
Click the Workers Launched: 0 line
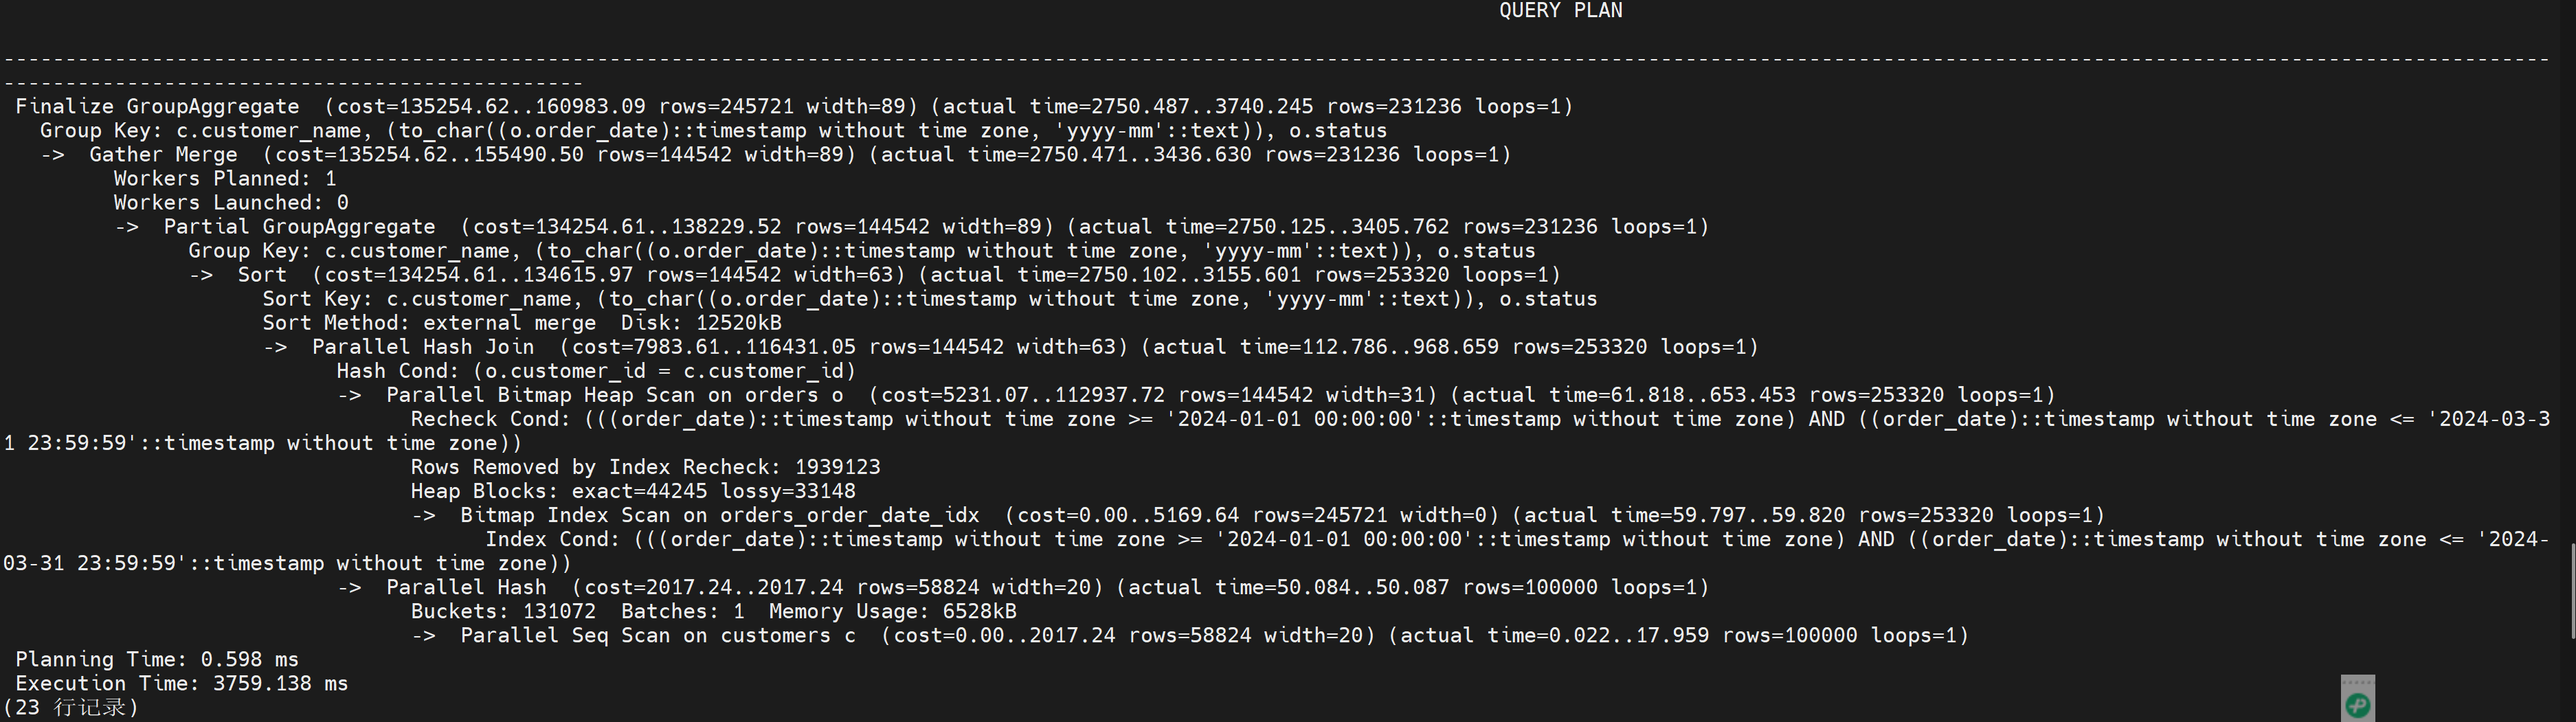click(230, 203)
